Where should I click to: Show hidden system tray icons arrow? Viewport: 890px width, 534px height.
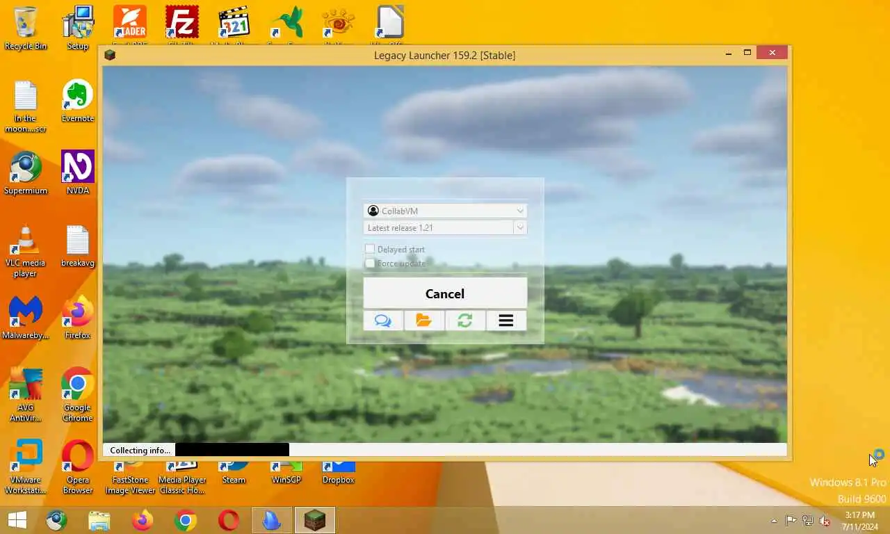774,521
